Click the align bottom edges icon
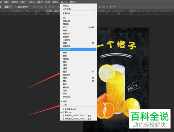174x132 pixels. click(41, 7)
